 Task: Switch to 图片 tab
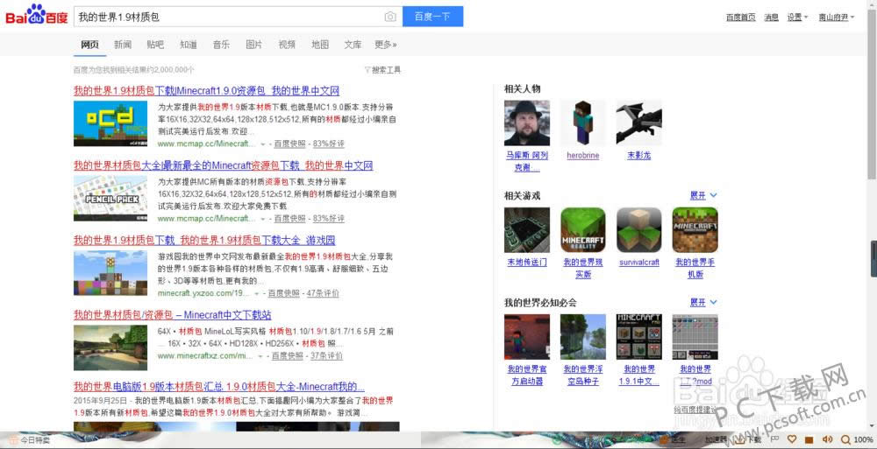[x=254, y=45]
